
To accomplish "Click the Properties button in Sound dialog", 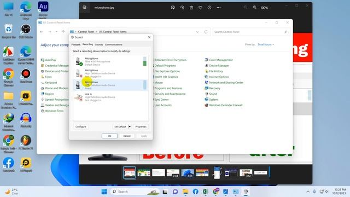I will (x=141, y=126).
